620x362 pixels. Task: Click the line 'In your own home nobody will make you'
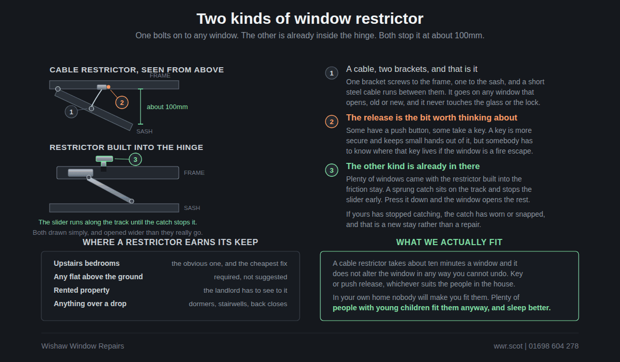pyautogui.click(x=426, y=297)
